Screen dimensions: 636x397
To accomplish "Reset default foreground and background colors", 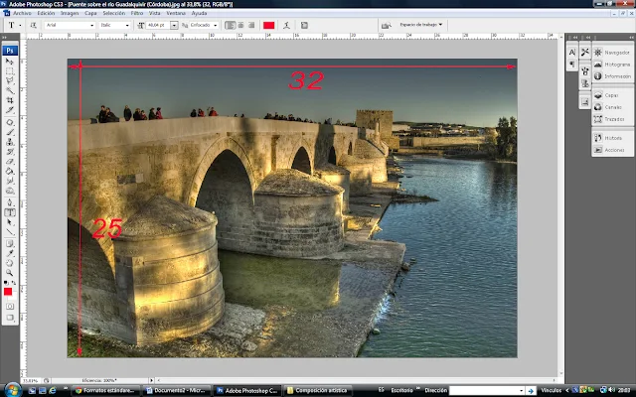I will (x=6, y=283).
